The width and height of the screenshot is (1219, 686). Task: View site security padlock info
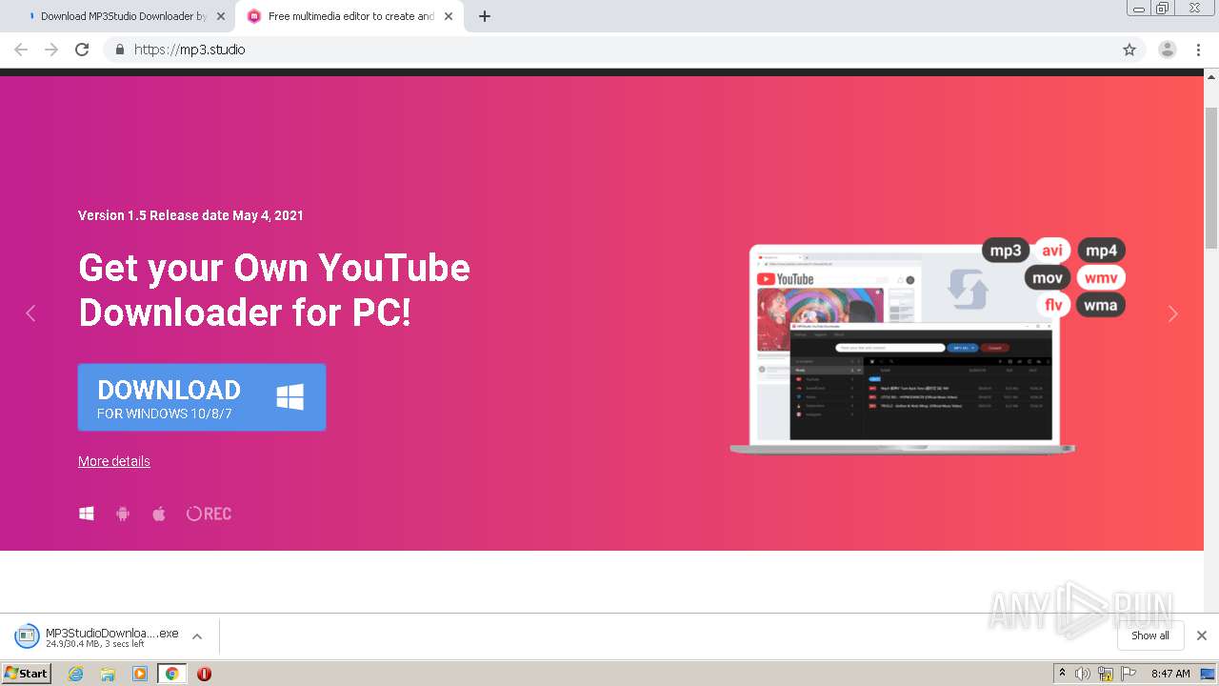119,50
